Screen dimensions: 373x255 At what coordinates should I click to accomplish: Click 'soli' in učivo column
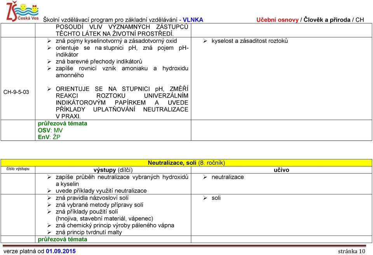216,198
